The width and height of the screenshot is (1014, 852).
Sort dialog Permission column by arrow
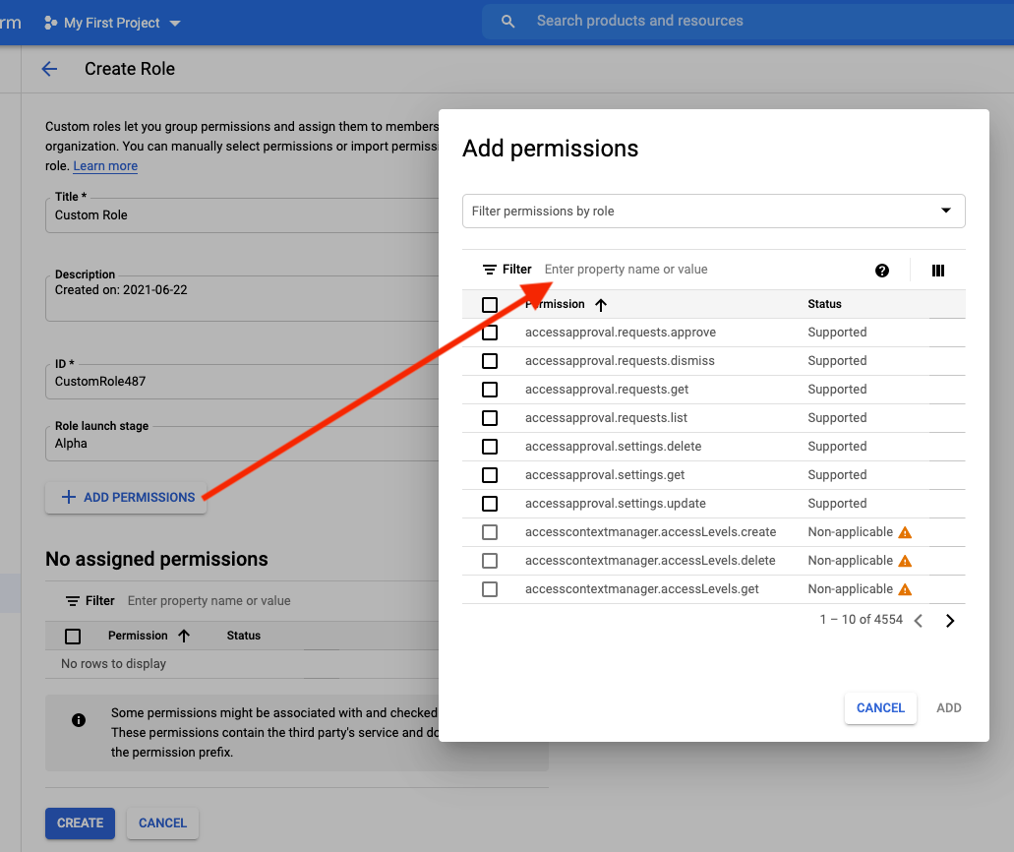point(601,305)
